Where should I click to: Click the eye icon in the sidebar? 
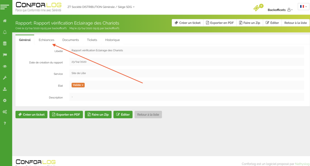tap(5, 66)
